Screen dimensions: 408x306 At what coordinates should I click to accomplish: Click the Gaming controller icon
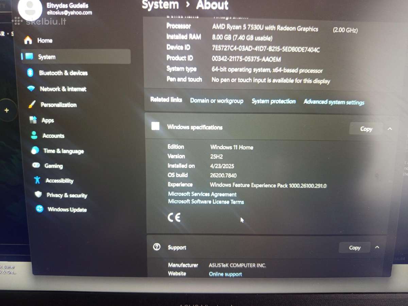pyautogui.click(x=36, y=165)
